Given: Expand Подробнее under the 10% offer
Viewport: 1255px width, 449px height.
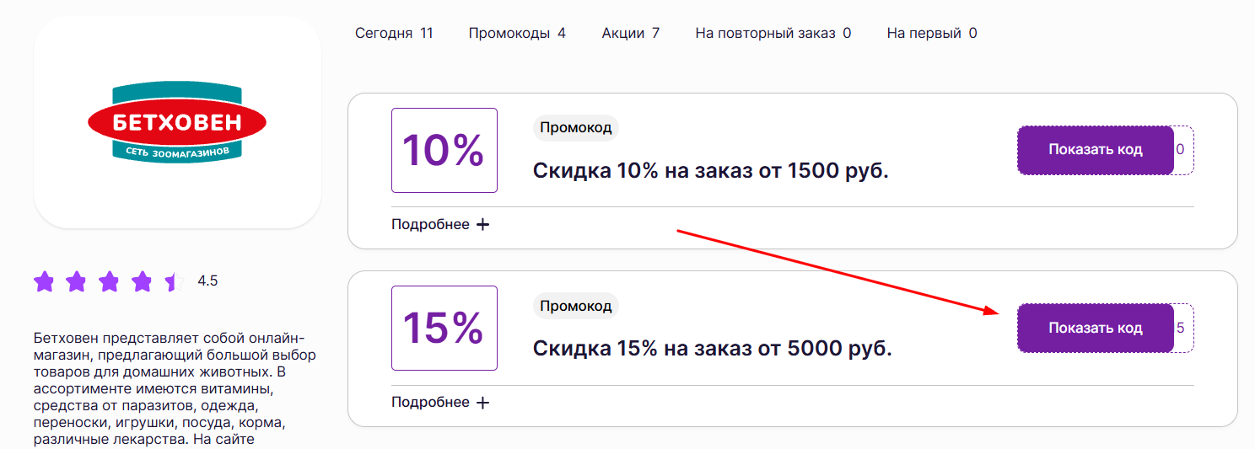Looking at the screenshot, I should pos(439,225).
